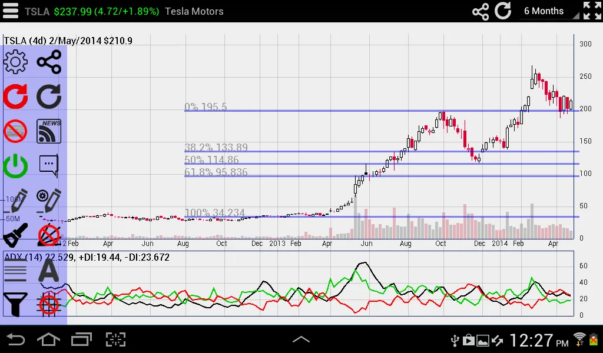Go to Android home screen
This screenshot has width=603, height=353.
[x=48, y=339]
